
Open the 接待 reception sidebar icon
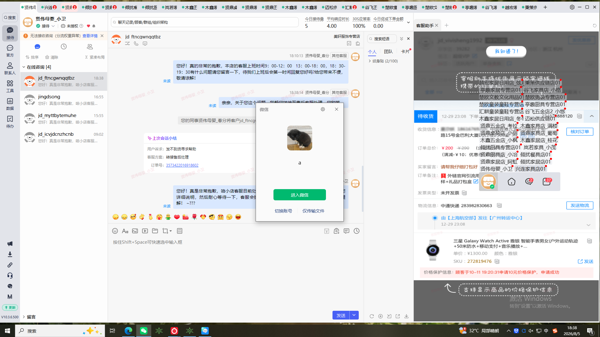tap(10, 33)
